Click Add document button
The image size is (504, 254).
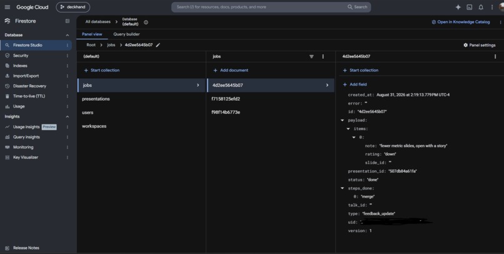[231, 70]
